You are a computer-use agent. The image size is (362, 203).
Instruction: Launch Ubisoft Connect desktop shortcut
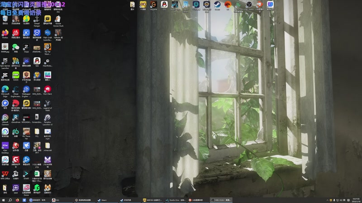coord(5,119)
